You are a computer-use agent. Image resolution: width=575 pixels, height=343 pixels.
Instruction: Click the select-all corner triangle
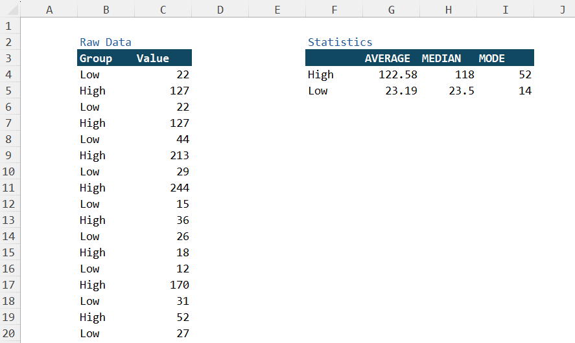click(x=12, y=10)
